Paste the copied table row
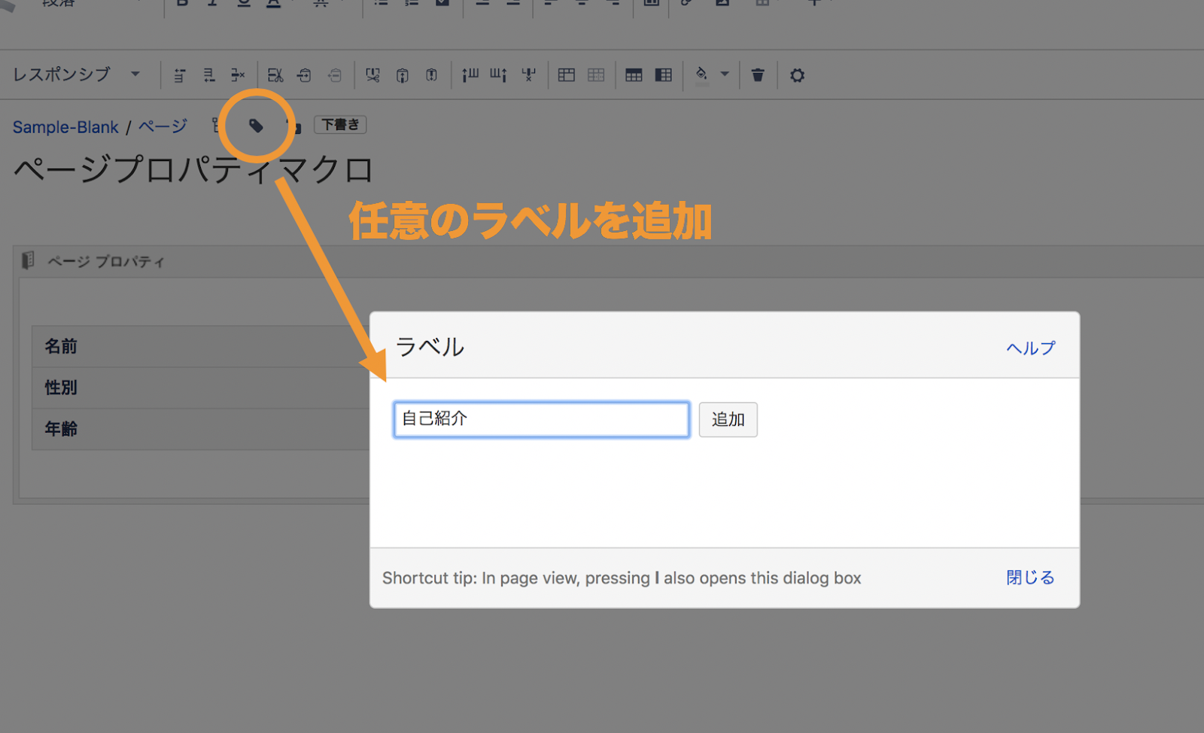Image resolution: width=1204 pixels, height=733 pixels. tap(334, 75)
